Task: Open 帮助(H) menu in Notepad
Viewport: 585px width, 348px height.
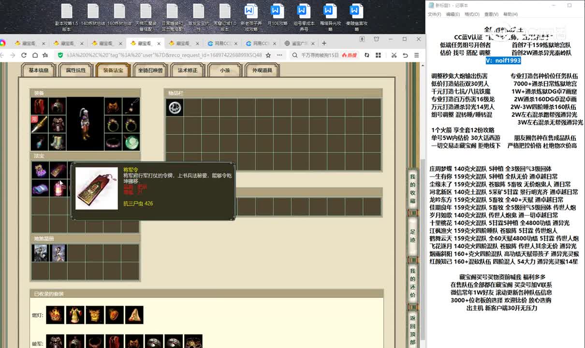Action: click(x=511, y=14)
